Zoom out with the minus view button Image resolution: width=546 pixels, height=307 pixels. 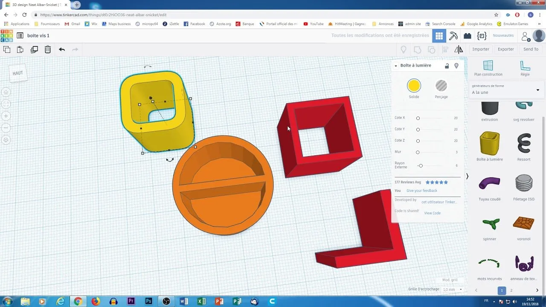pyautogui.click(x=6, y=127)
